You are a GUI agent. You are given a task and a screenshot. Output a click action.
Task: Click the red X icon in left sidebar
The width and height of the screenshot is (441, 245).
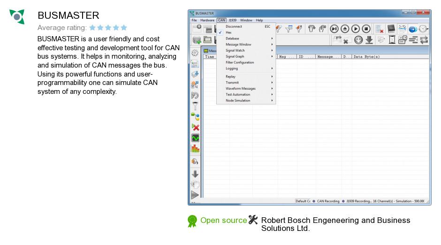[x=196, y=127]
